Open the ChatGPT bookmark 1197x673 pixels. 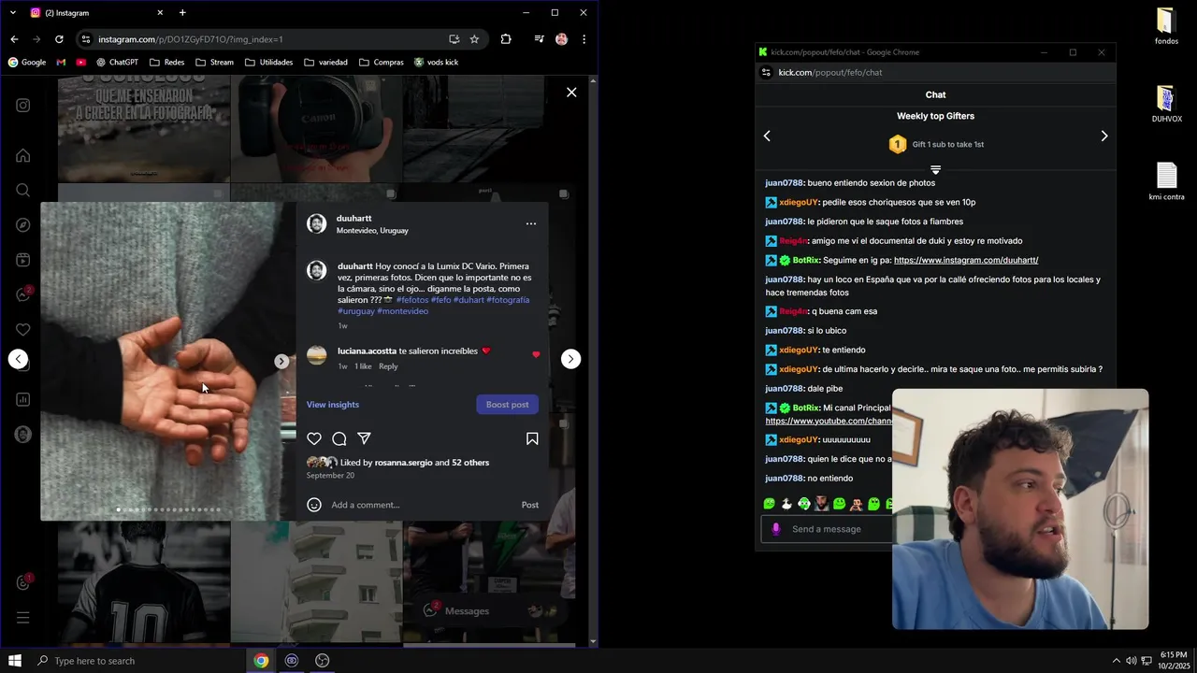coord(117,63)
